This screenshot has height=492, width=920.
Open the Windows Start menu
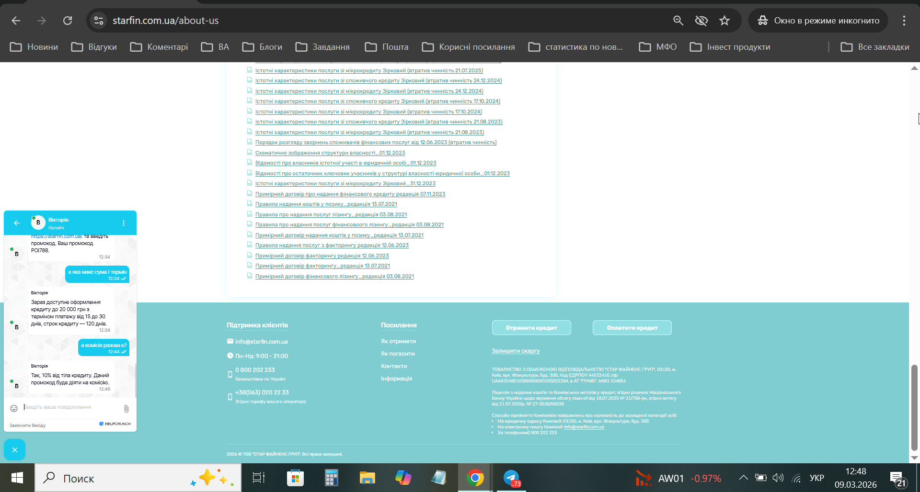17,478
